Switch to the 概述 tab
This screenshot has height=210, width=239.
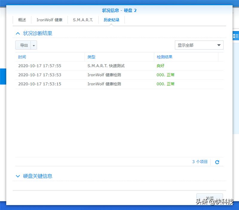coord(22,20)
